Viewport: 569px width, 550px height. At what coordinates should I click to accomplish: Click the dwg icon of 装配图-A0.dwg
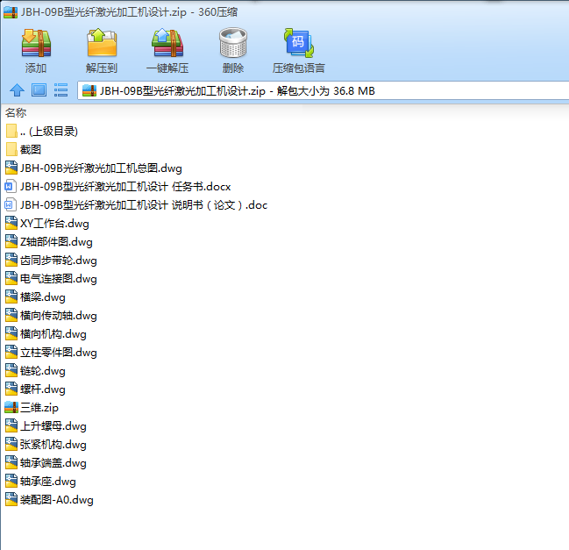(11, 500)
